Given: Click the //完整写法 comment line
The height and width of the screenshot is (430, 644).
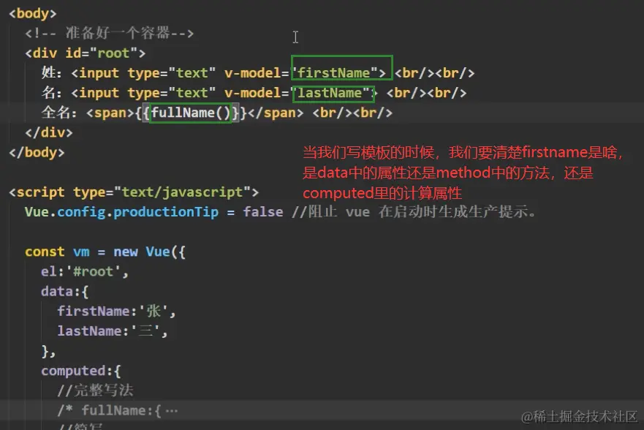Looking at the screenshot, I should (95, 391).
